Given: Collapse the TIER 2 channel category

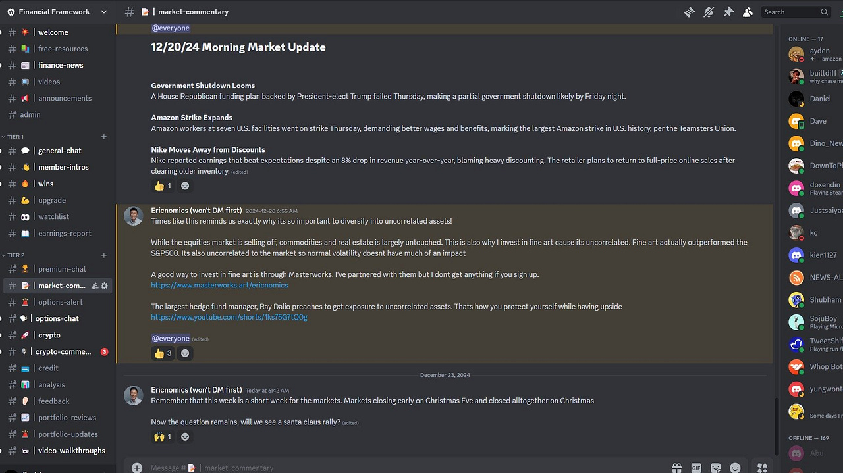Looking at the screenshot, I should point(15,255).
